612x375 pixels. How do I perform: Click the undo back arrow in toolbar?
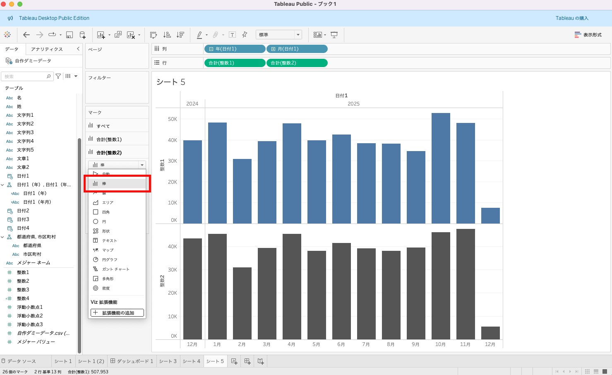(x=26, y=35)
